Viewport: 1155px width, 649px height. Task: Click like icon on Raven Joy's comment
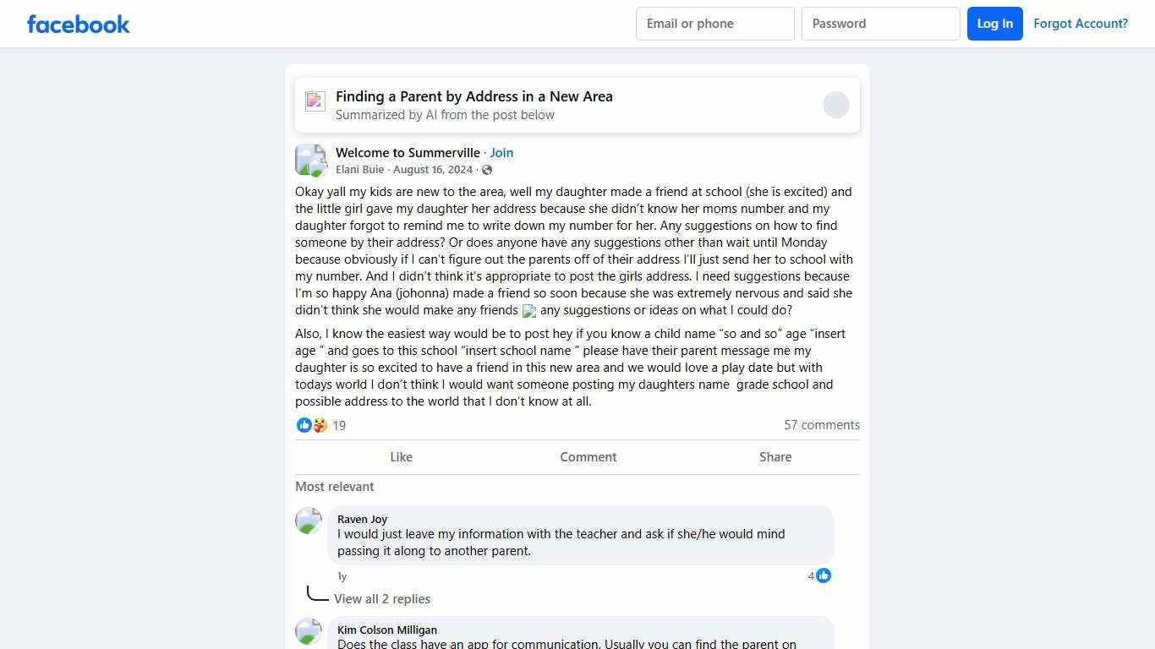point(824,575)
